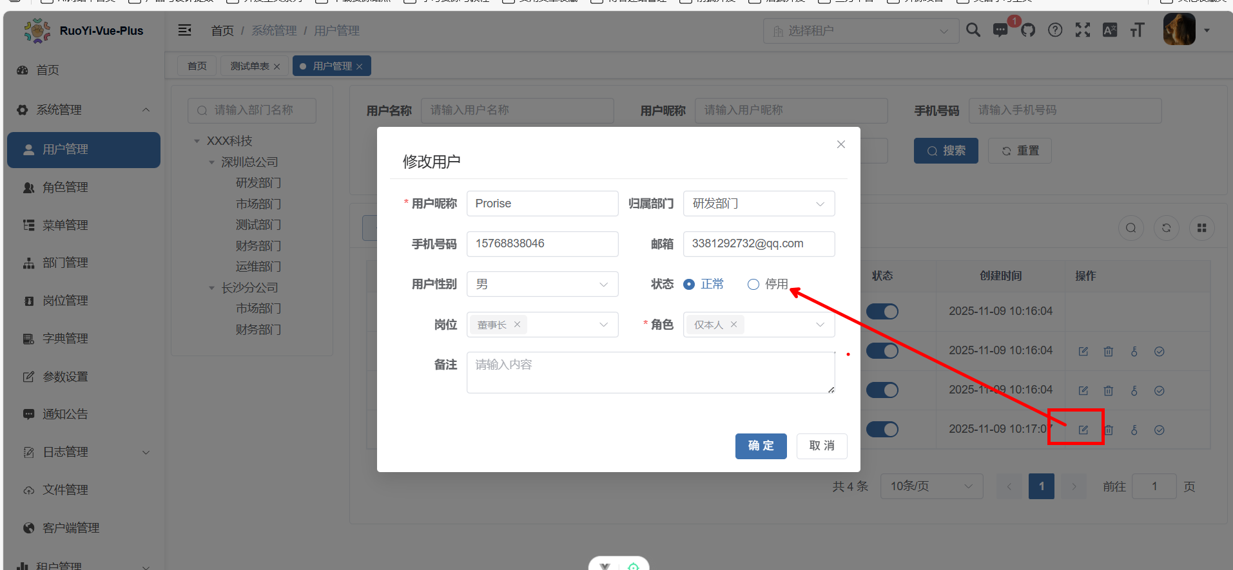This screenshot has width=1233, height=570.
Task: Click the refresh table icon
Action: [x=1166, y=228]
